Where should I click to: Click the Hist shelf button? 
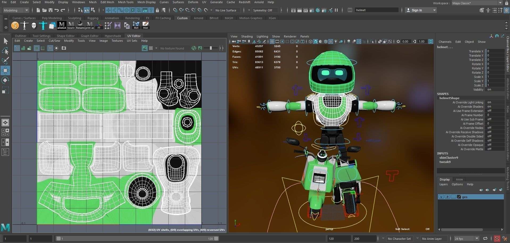[x=145, y=25]
